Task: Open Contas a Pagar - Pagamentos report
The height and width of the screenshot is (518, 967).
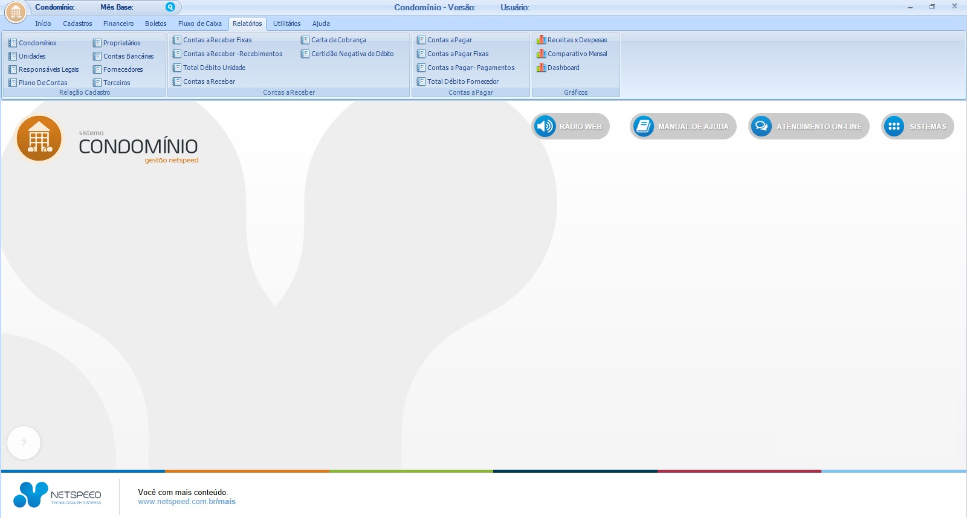Action: tap(466, 68)
